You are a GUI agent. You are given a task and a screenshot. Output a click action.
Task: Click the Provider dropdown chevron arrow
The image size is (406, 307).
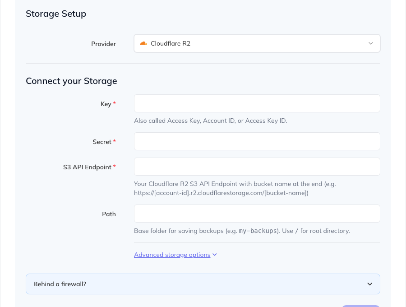371,43
